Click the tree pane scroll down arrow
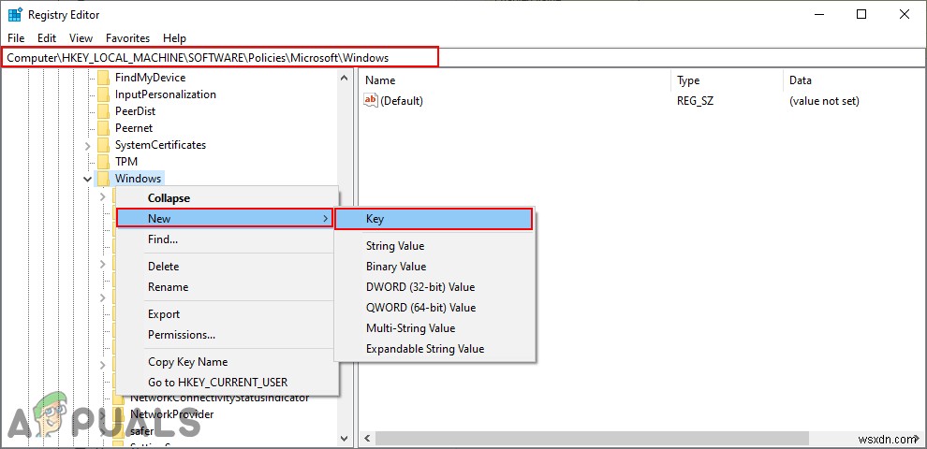This screenshot has width=927, height=449. click(344, 439)
